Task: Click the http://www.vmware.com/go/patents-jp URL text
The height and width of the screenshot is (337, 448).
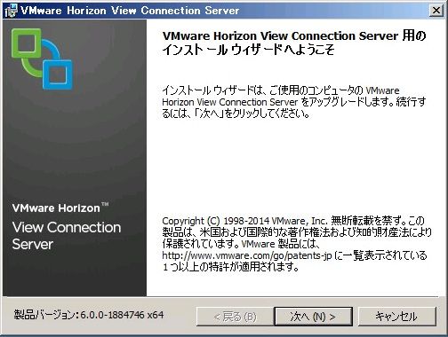Action: 247,255
